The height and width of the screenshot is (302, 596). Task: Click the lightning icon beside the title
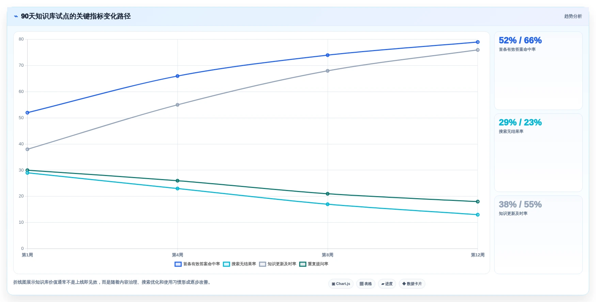point(16,16)
